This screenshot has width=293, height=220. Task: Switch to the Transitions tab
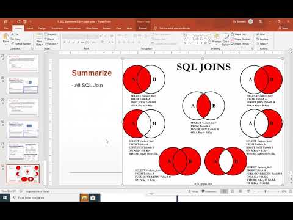click(x=57, y=28)
